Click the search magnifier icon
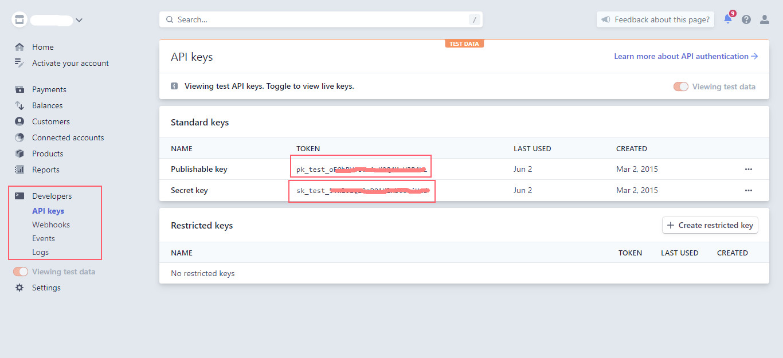The image size is (783, 358). [x=170, y=19]
